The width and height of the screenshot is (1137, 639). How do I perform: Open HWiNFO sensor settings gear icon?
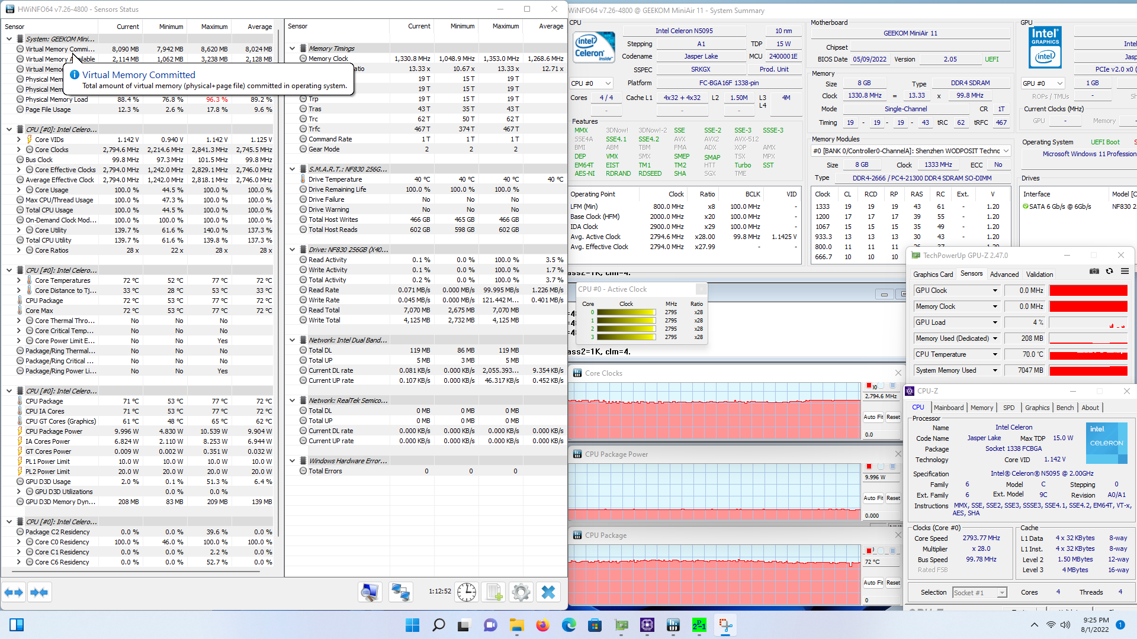pos(521,592)
